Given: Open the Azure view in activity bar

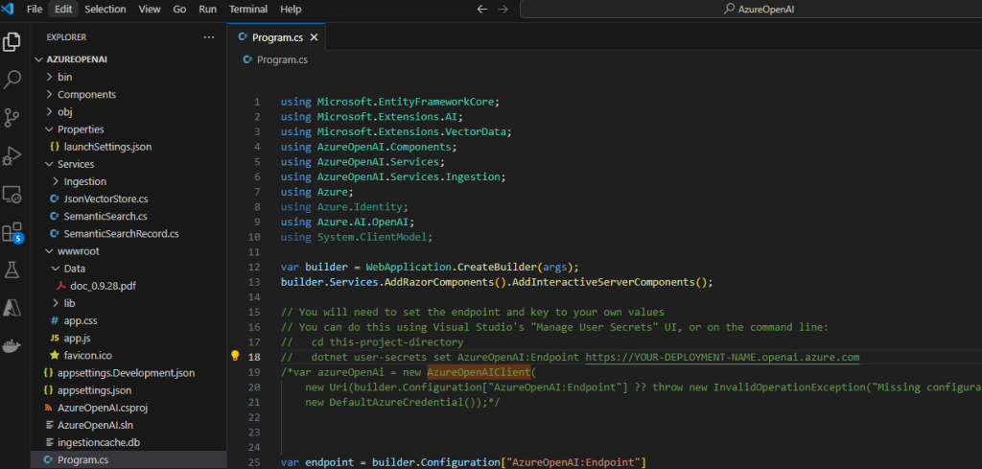Looking at the screenshot, I should point(12,308).
